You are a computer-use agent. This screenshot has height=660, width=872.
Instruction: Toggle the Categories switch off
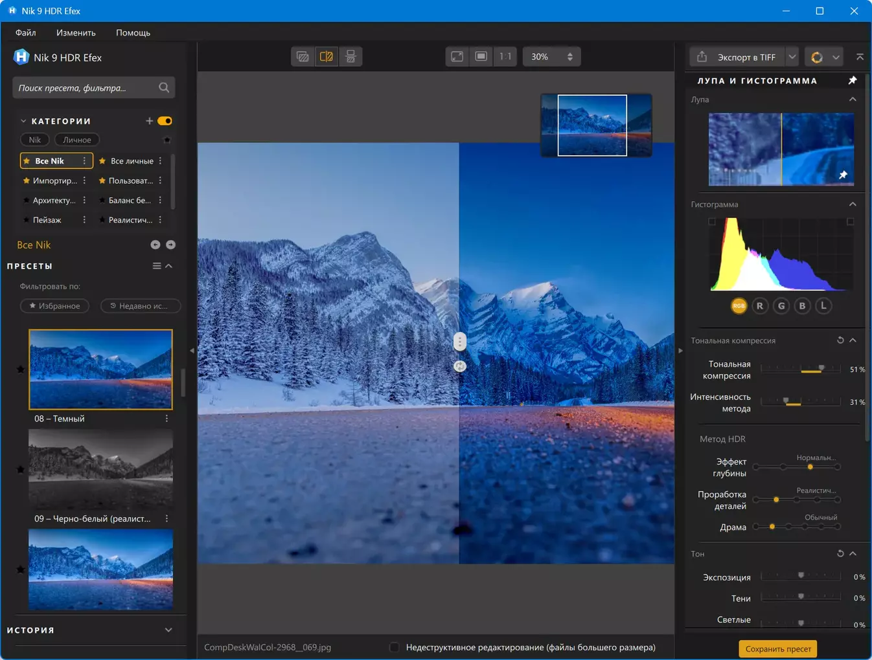[165, 121]
